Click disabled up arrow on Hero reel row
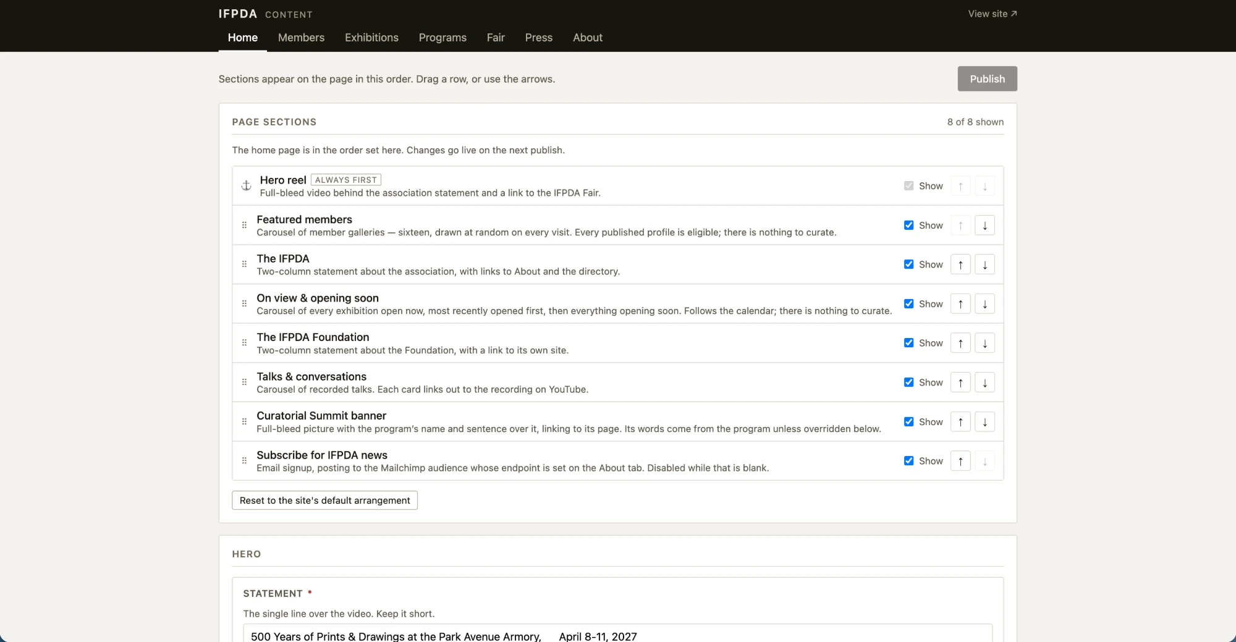 (x=960, y=186)
